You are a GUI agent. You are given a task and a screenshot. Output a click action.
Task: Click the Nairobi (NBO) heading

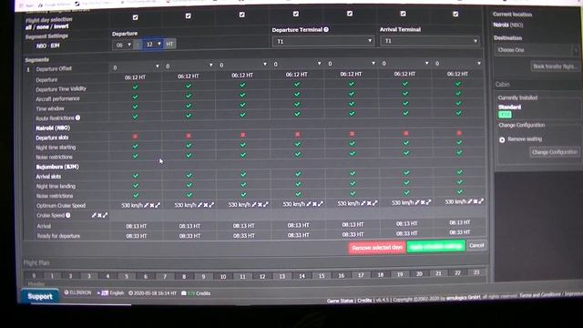pos(53,128)
